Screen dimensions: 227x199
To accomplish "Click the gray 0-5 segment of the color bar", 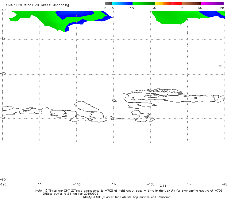I will [108, 4].
